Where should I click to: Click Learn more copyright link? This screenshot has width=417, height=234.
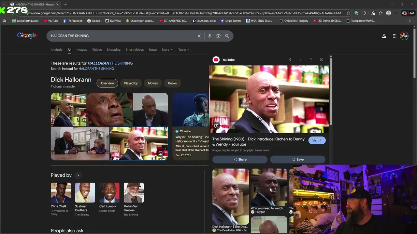pyautogui.click(x=262, y=150)
